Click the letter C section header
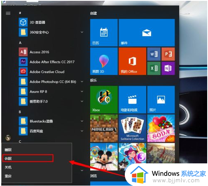 click(20, 141)
